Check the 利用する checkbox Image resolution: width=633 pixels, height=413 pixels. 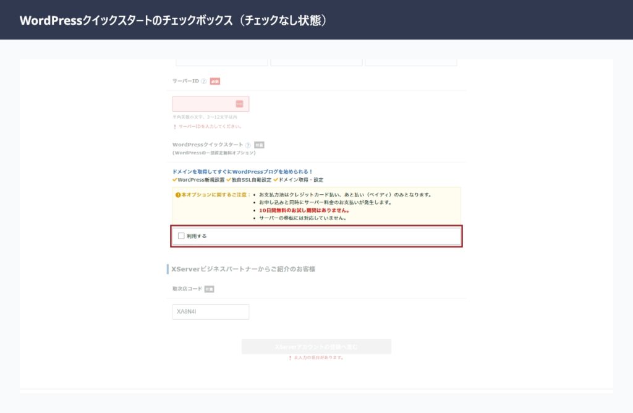181,236
